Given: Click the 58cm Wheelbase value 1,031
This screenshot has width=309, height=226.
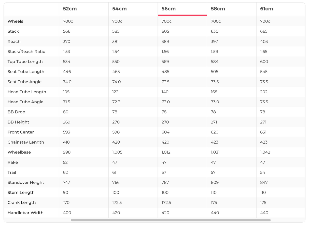Looking at the screenshot, I should (215, 152).
